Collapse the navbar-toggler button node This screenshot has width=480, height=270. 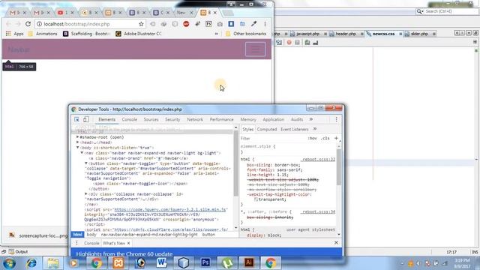click(x=86, y=163)
